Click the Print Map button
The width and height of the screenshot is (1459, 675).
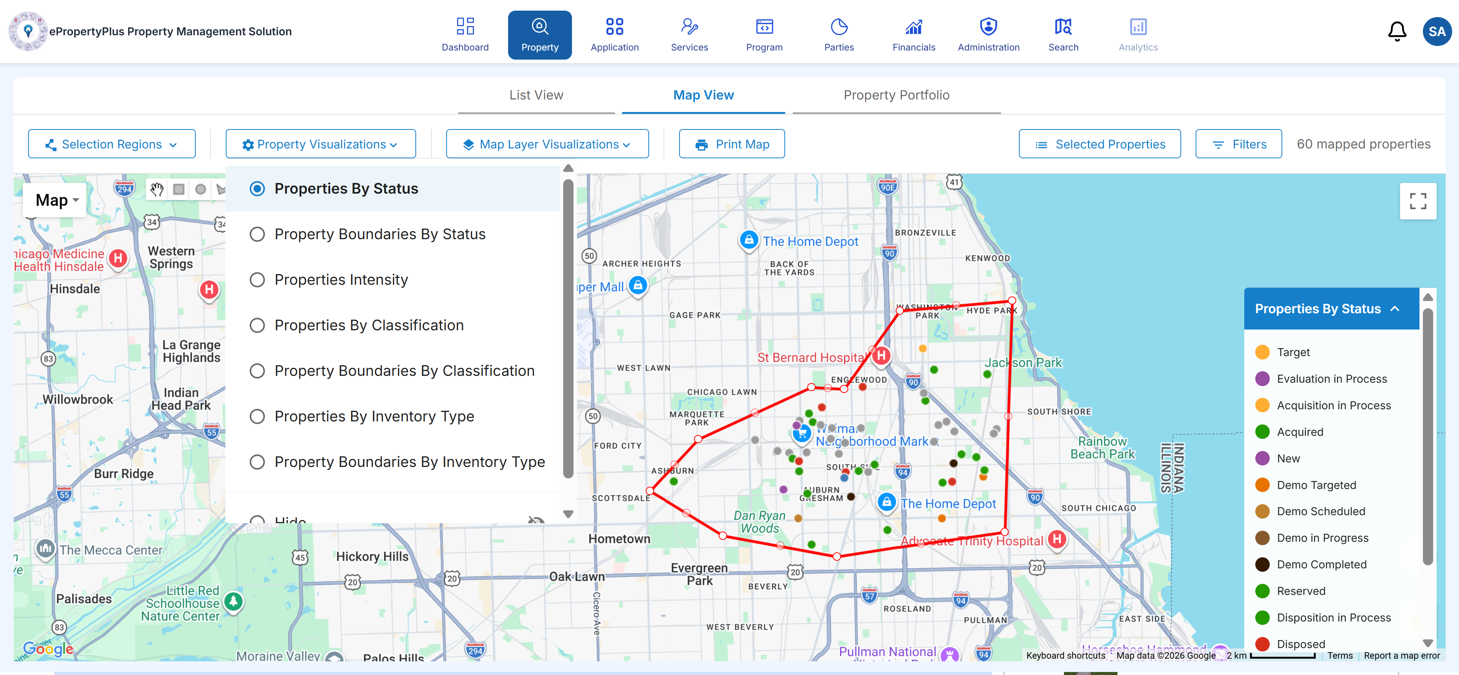pyautogui.click(x=732, y=144)
